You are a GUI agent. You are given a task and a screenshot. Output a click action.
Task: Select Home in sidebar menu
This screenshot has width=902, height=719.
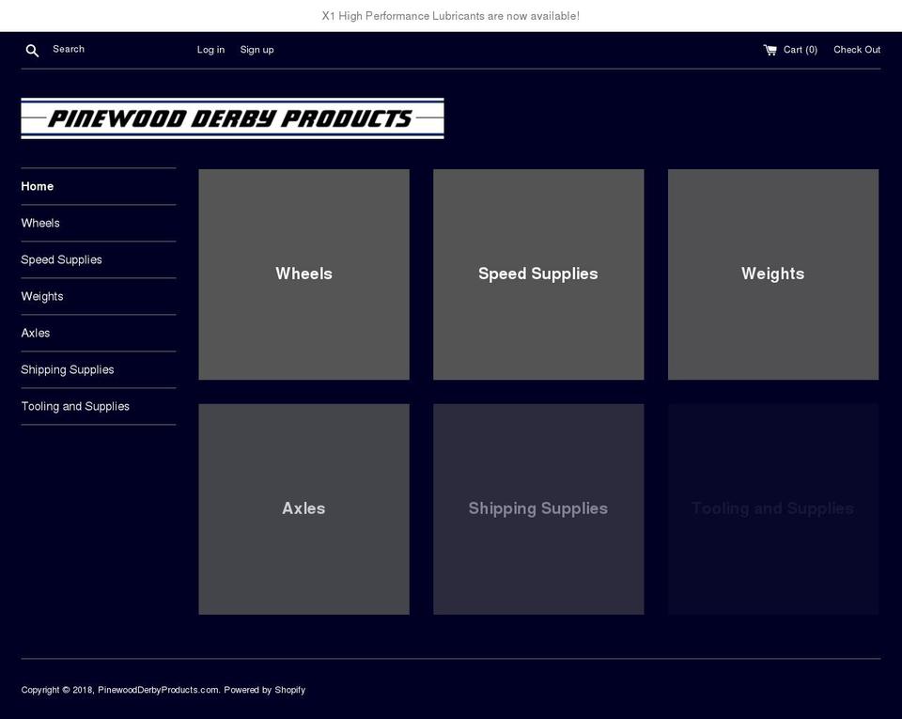(x=38, y=186)
